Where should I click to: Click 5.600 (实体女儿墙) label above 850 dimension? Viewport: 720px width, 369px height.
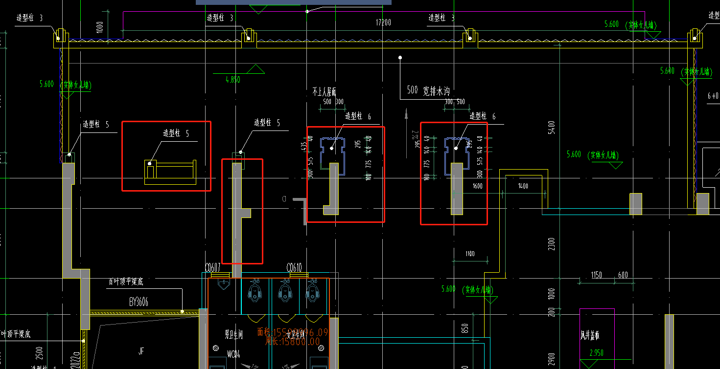pos(467,289)
